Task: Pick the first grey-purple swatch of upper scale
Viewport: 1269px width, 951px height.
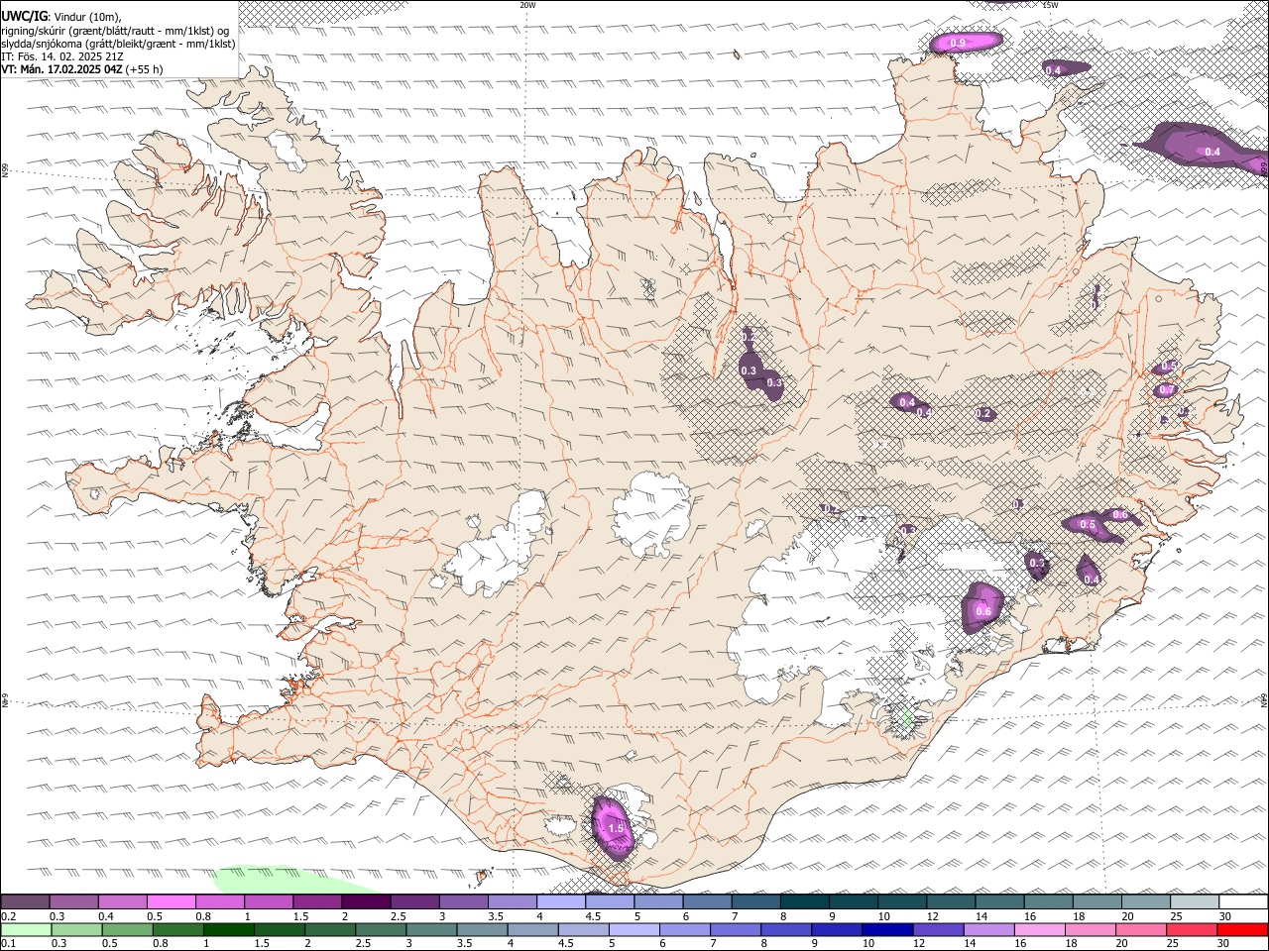Action: click(26, 902)
